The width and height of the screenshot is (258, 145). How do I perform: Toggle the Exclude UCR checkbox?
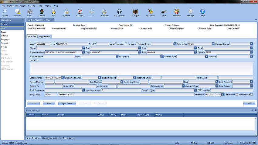click(251, 95)
